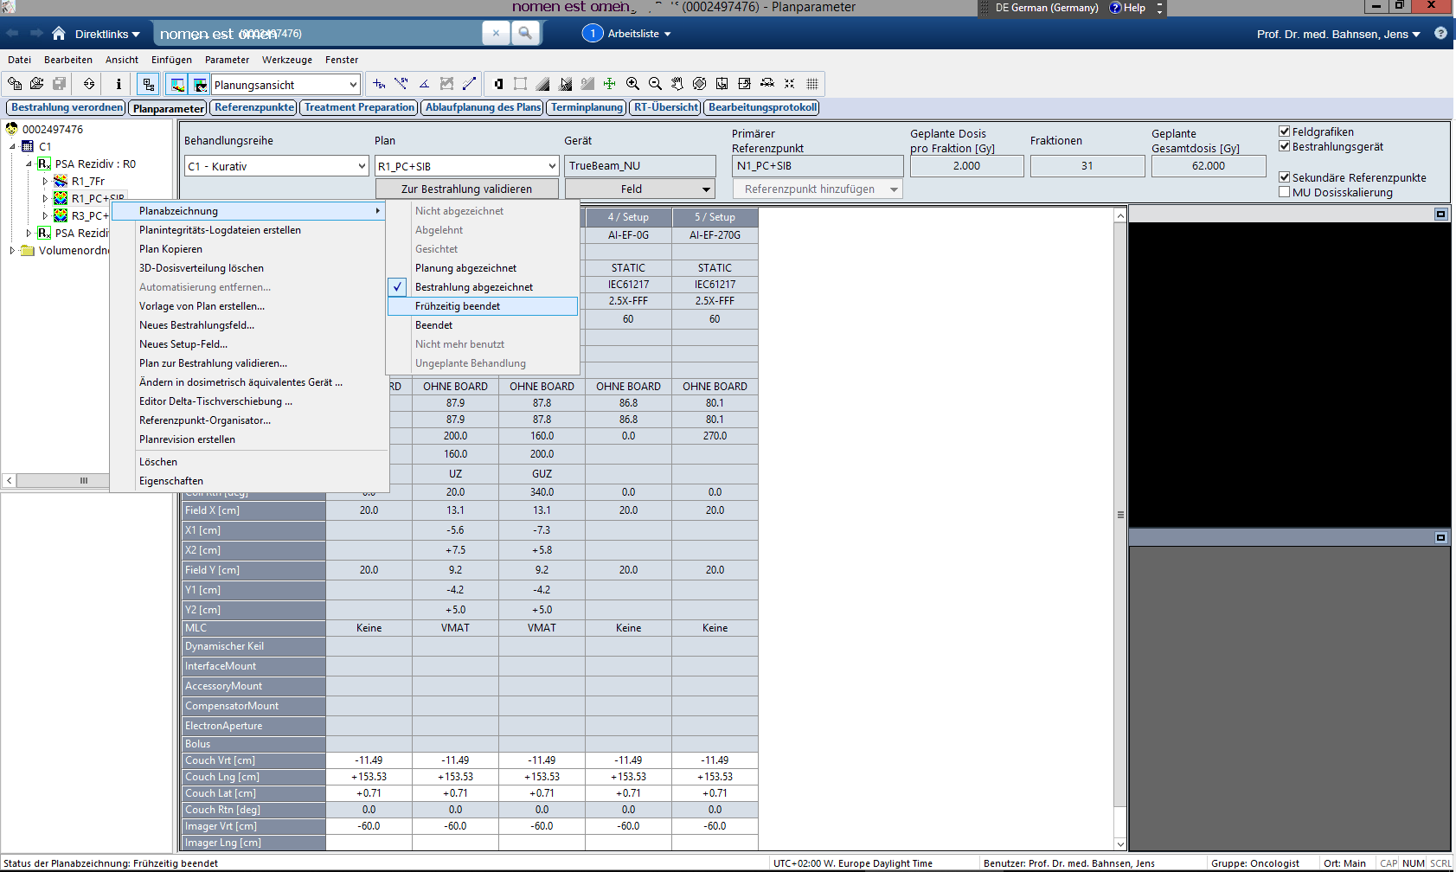Select the angle measurement tool

(x=424, y=84)
